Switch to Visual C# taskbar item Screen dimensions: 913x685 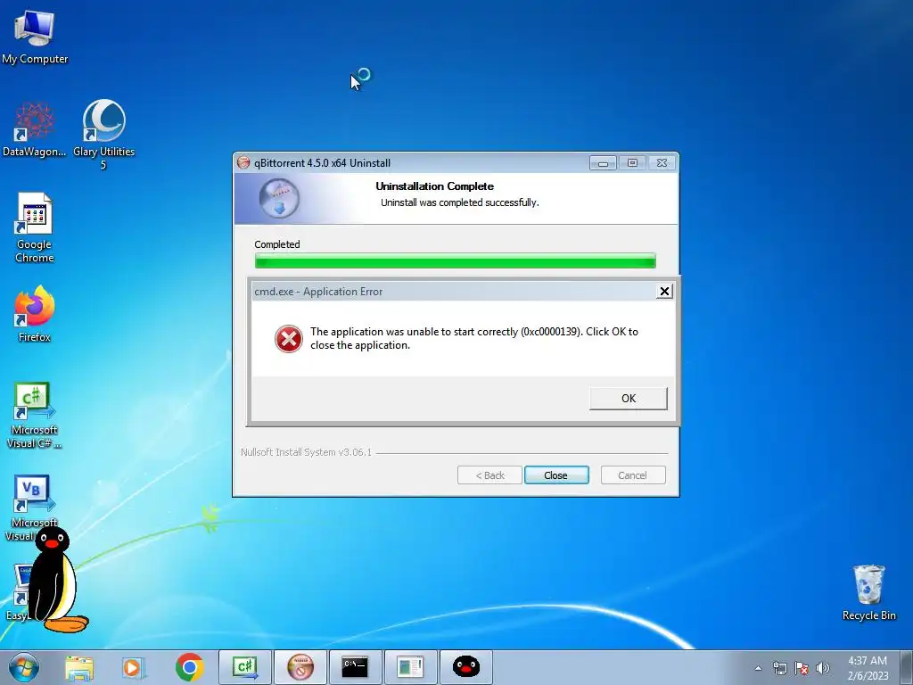click(x=244, y=667)
